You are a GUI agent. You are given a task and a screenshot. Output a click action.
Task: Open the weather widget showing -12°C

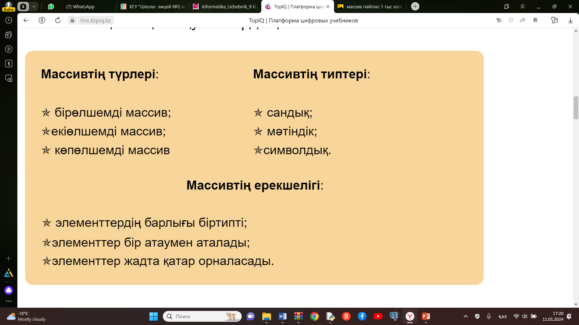pyautogui.click(x=26, y=316)
